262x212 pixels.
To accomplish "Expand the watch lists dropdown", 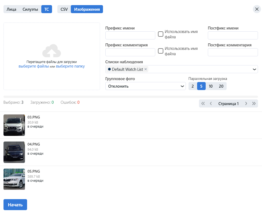I will pyautogui.click(x=254, y=69).
